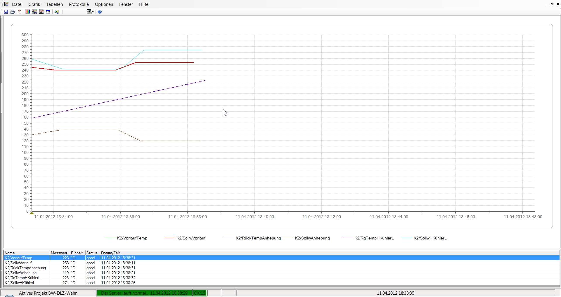Open the Protokolle menu
This screenshot has width=561, height=297.
pyautogui.click(x=79, y=4)
